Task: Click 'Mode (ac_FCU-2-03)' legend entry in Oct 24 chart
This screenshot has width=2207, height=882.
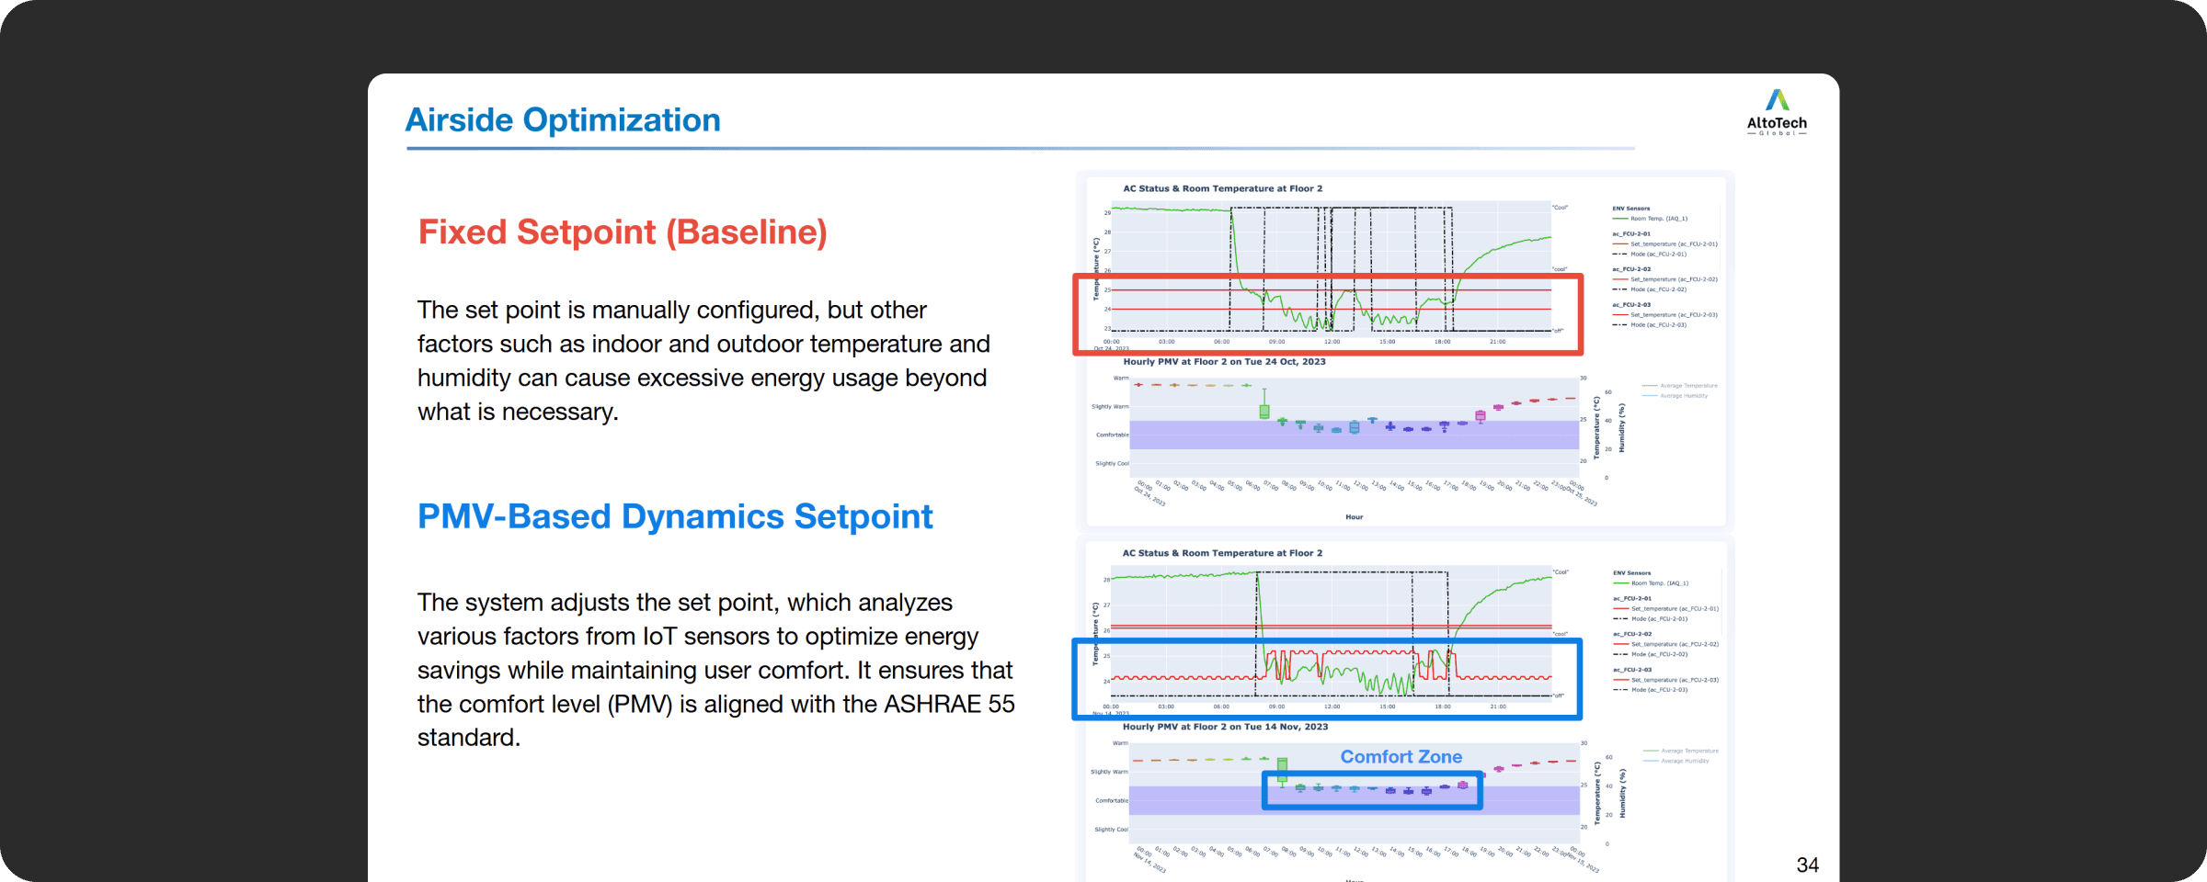Action: click(x=1650, y=325)
